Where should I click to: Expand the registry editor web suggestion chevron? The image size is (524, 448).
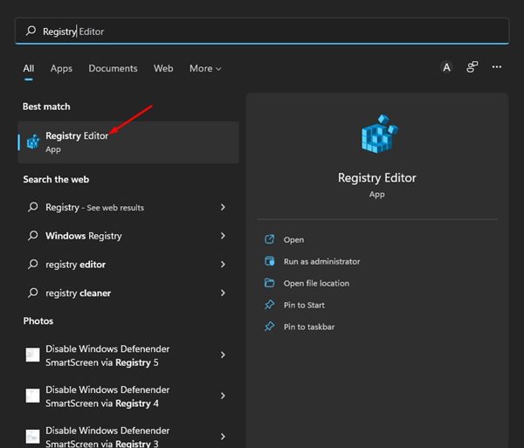coord(223,265)
